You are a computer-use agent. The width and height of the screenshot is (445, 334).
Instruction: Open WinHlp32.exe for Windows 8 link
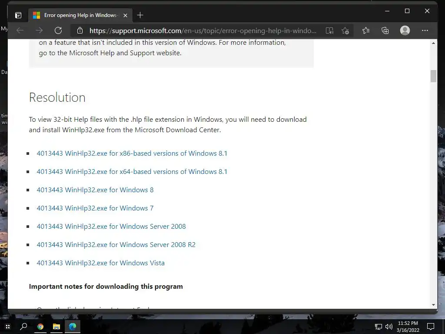95,190
